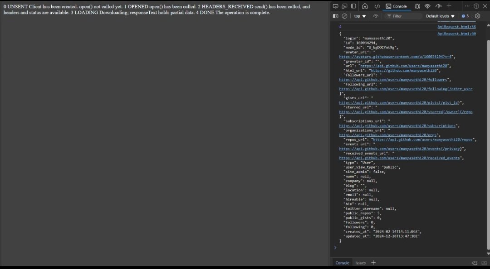Viewport: 490px width, 269px height.
Task: Select the '"user_view_type": "public"' line
Action: pos(372,167)
